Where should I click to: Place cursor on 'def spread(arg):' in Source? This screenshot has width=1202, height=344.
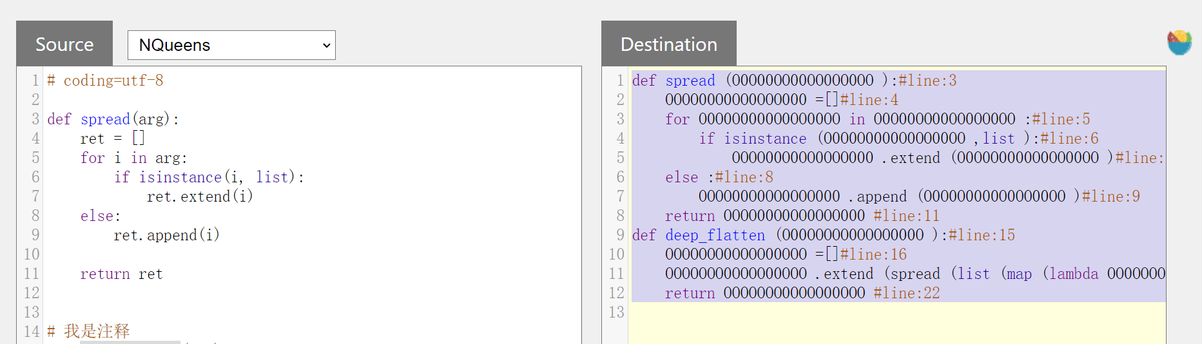tap(113, 119)
